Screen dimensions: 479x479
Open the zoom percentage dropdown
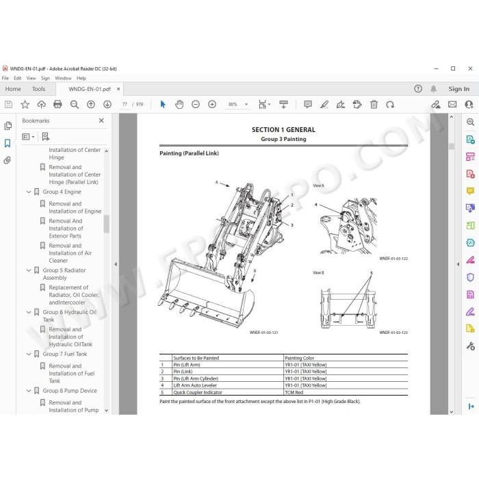(246, 105)
